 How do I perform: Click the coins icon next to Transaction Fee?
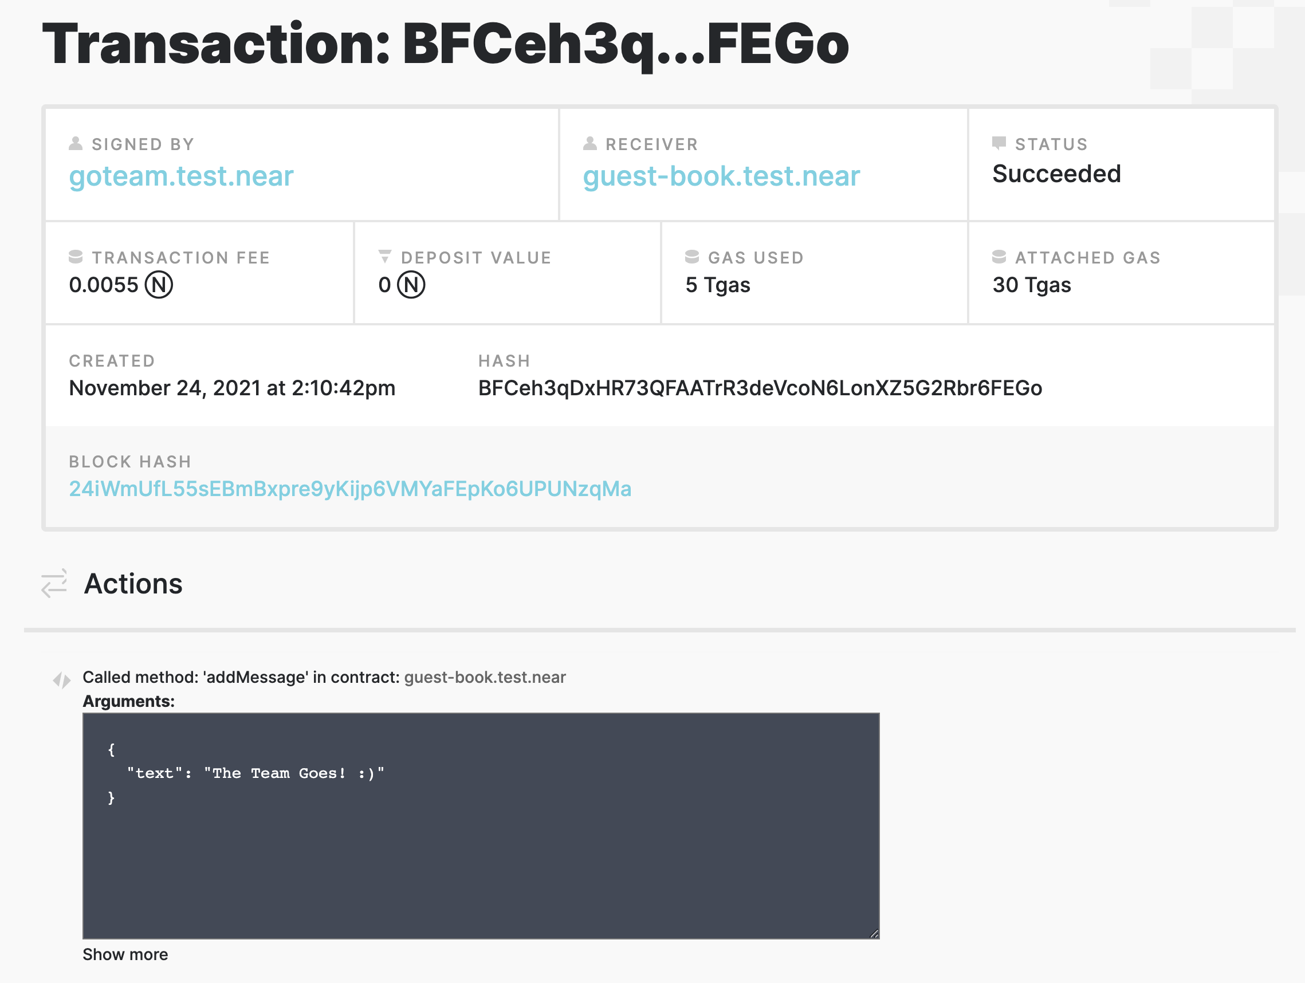click(76, 255)
